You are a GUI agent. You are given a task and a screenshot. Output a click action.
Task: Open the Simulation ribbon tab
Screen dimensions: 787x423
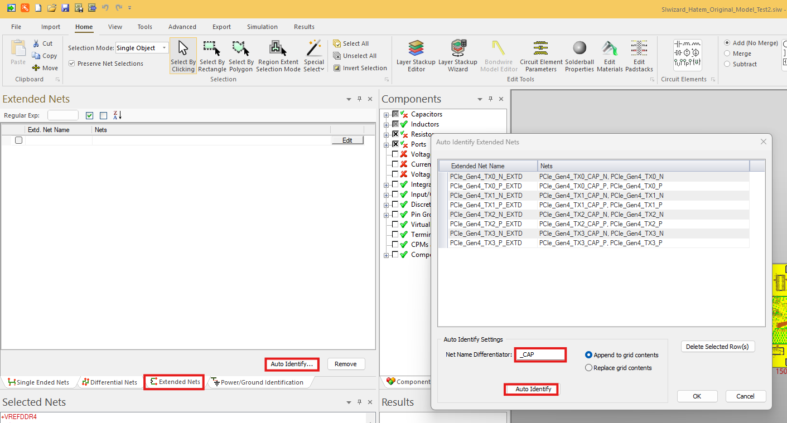click(x=262, y=27)
